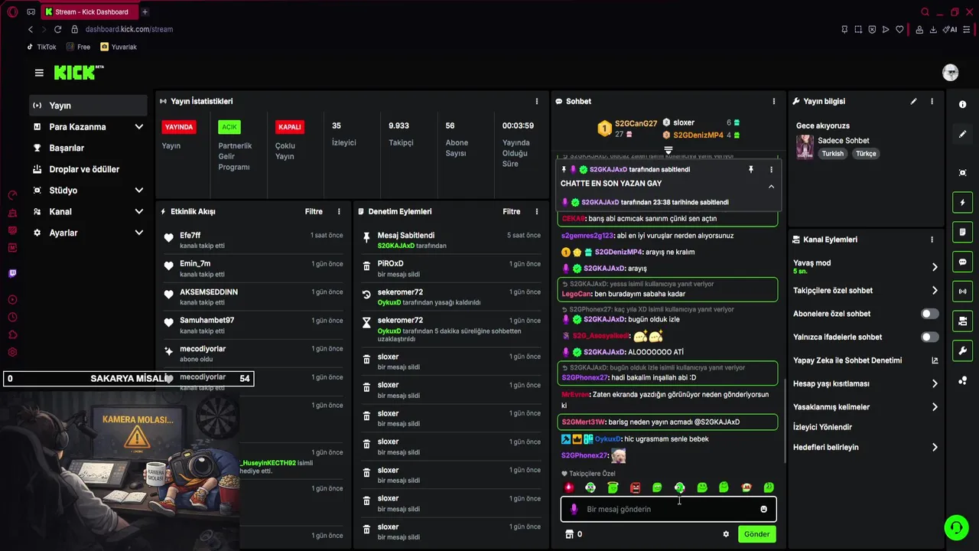
Task: Open Hesap yaşı kısıtlaması arrow
Action: pos(935,383)
